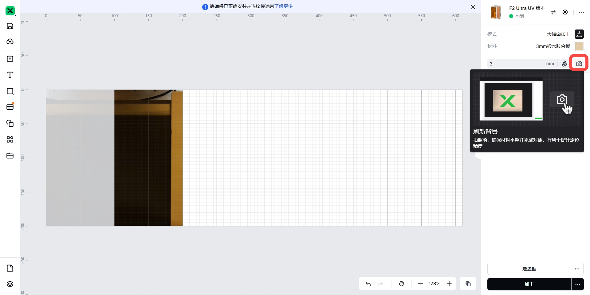The height and width of the screenshot is (295, 590).
Task: Click the 加工 process button
Action: point(529,284)
